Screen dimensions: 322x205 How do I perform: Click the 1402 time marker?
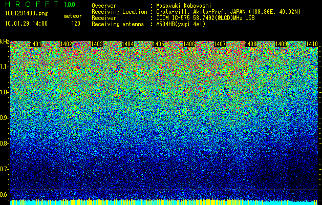(66, 44)
